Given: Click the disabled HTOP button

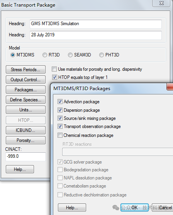Looking at the screenshot, I should [x=25, y=120].
